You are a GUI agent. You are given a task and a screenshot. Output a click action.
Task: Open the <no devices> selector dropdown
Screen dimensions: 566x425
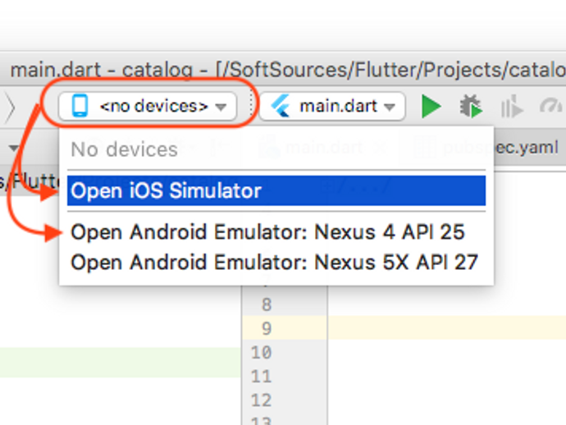154,106
